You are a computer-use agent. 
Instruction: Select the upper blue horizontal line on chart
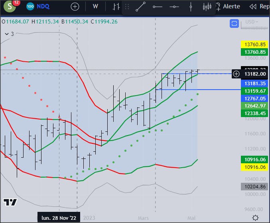pyautogui.click(x=196, y=74)
